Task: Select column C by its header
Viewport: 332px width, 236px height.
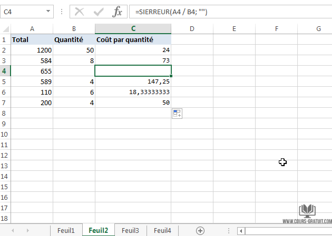Action: pos(133,29)
